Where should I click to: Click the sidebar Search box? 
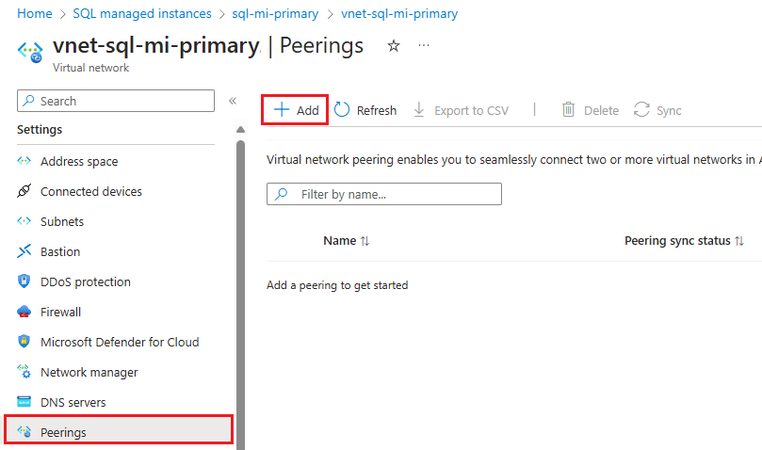116,101
